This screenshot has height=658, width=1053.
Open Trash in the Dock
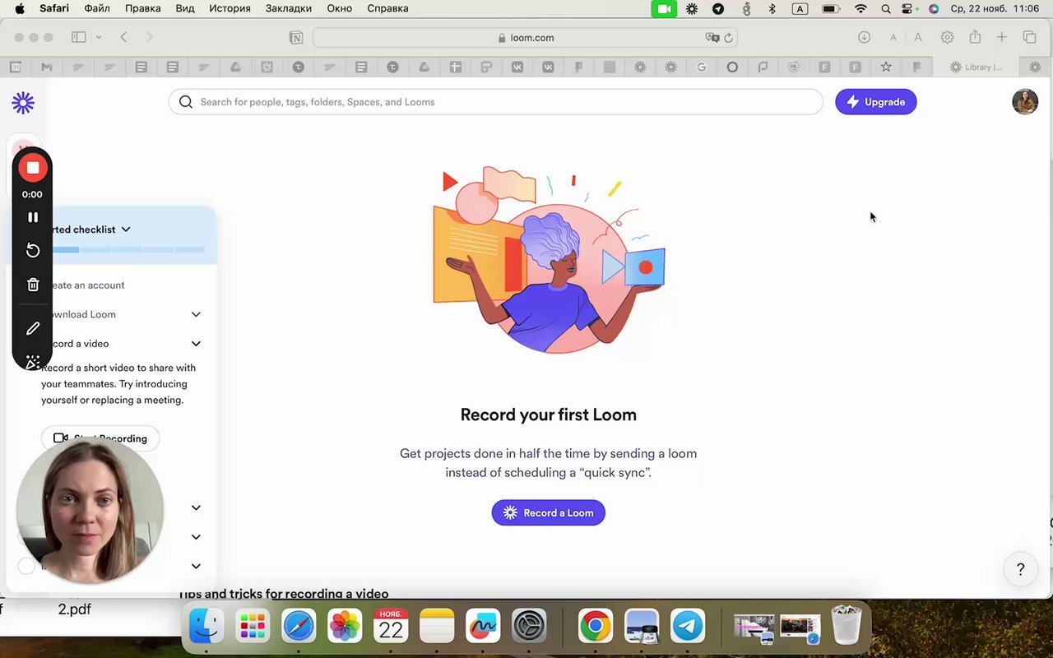846,627
